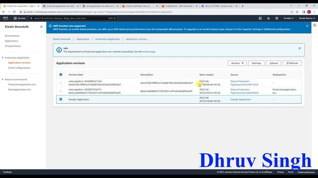Screen dimensions: 318x178
Task: Open Demoapplication-env recent environment
Action: point(19,89)
